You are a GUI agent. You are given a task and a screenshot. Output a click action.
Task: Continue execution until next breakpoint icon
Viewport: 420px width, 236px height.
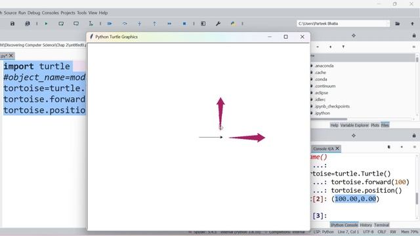tap(169, 24)
